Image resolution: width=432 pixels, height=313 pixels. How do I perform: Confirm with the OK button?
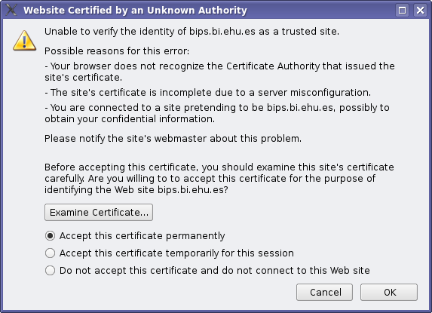point(389,293)
